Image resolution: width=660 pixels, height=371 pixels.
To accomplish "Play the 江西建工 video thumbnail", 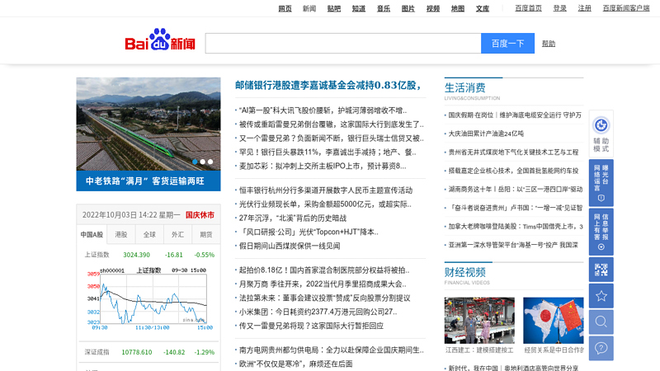I will pos(479,321).
